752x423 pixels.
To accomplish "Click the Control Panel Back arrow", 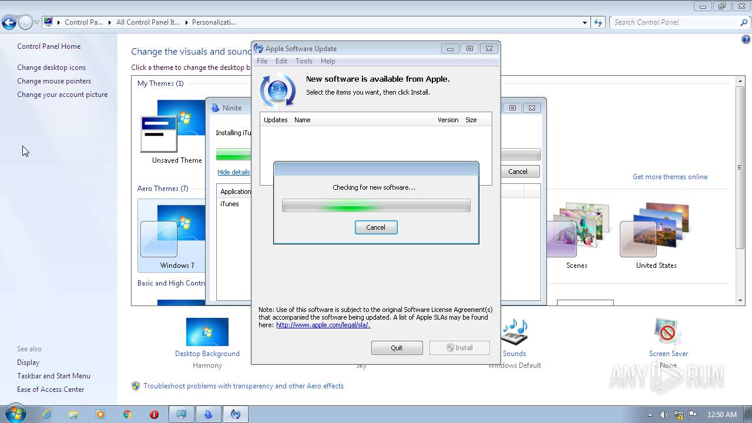I will click(9, 23).
